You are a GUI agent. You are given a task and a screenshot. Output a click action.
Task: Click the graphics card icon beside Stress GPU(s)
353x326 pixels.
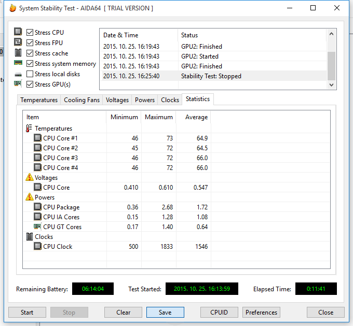coord(18,83)
